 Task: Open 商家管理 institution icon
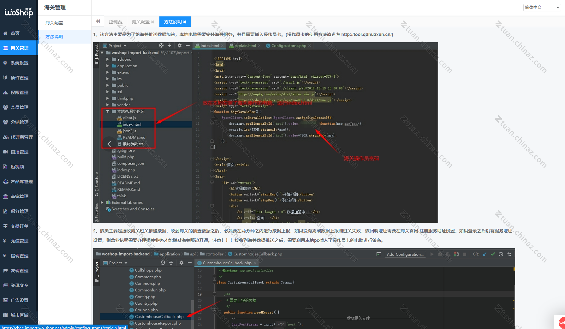coord(5,196)
